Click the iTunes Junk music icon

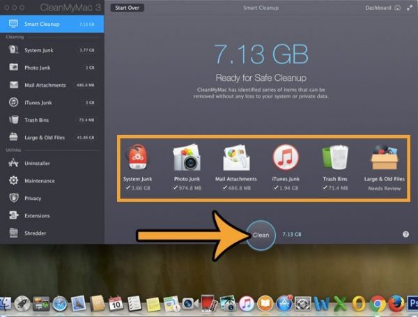(286, 157)
